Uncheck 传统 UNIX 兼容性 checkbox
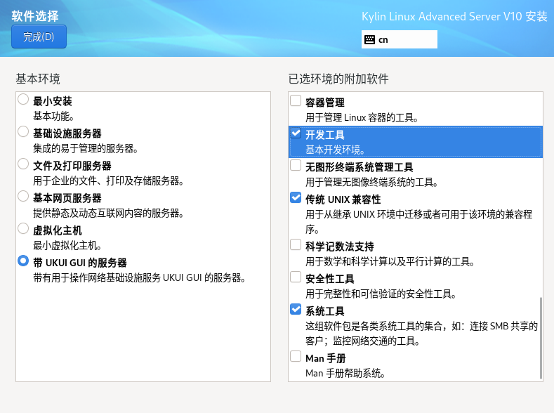Viewport: 554px width, 413px height. click(x=296, y=197)
